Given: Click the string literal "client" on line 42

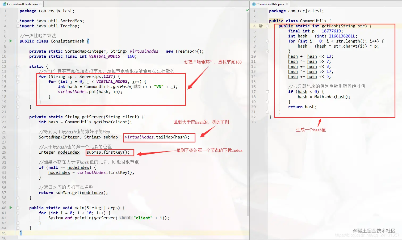Looking at the screenshot, I should click(x=143, y=218).
